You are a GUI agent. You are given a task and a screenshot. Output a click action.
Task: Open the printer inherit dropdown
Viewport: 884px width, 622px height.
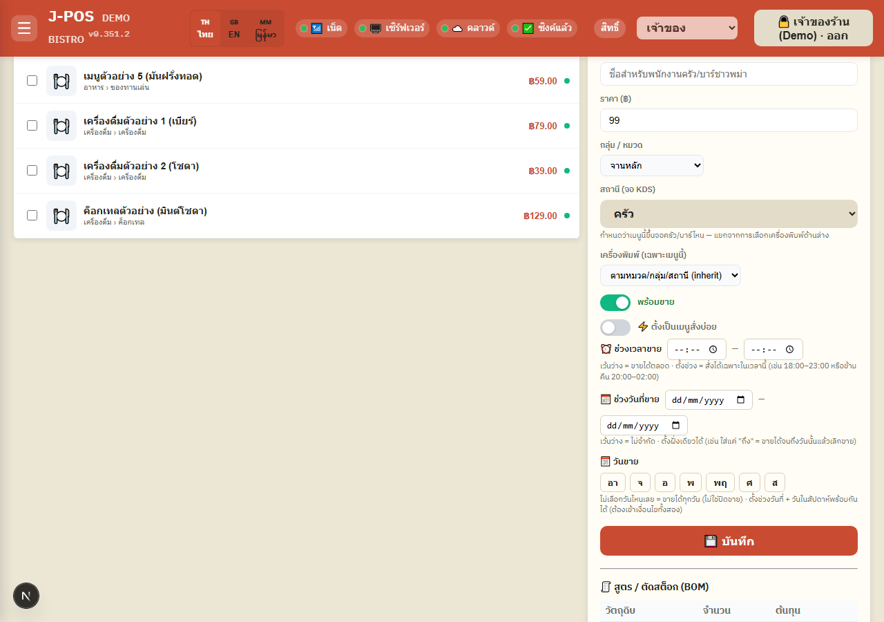click(x=671, y=275)
